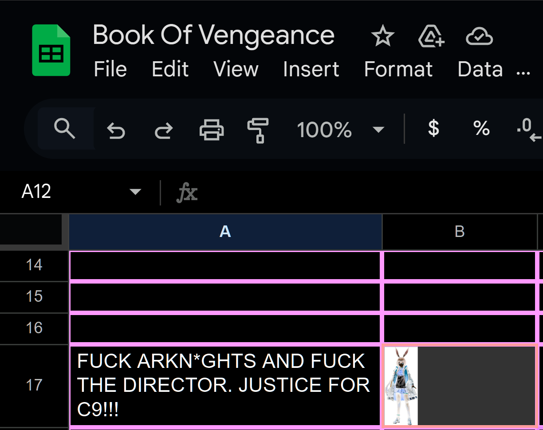Open the Insert menu
Viewport: 543px width, 430px height.
pyautogui.click(x=311, y=69)
